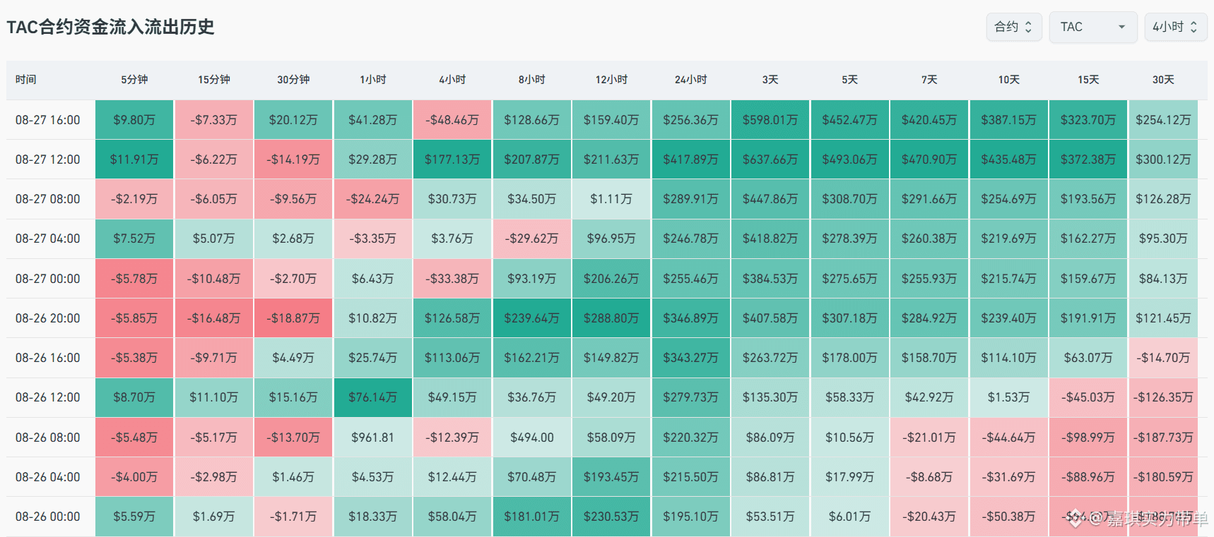This screenshot has height=537, width=1214.
Task: Click the $9.80万 cell
Action: tap(134, 120)
